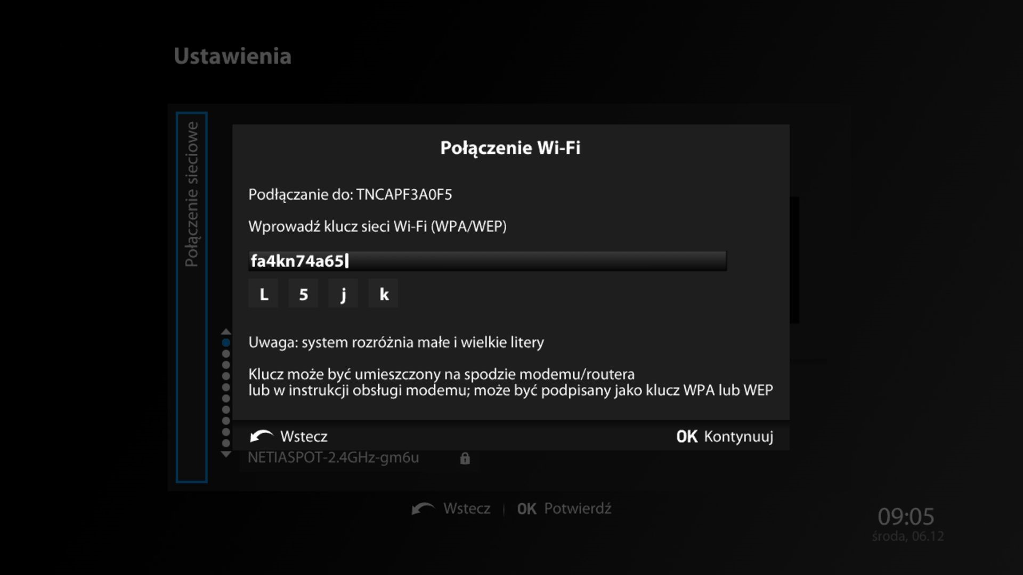Screen dimensions: 1023x575
Task: Select the highlighted blue page indicator dot
Action: (226, 343)
